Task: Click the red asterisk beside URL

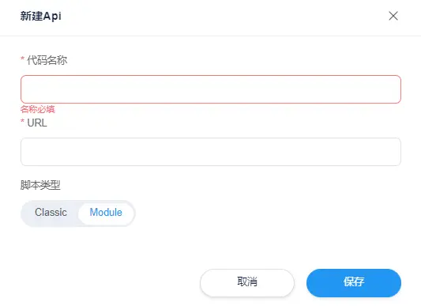Action: click(x=23, y=121)
